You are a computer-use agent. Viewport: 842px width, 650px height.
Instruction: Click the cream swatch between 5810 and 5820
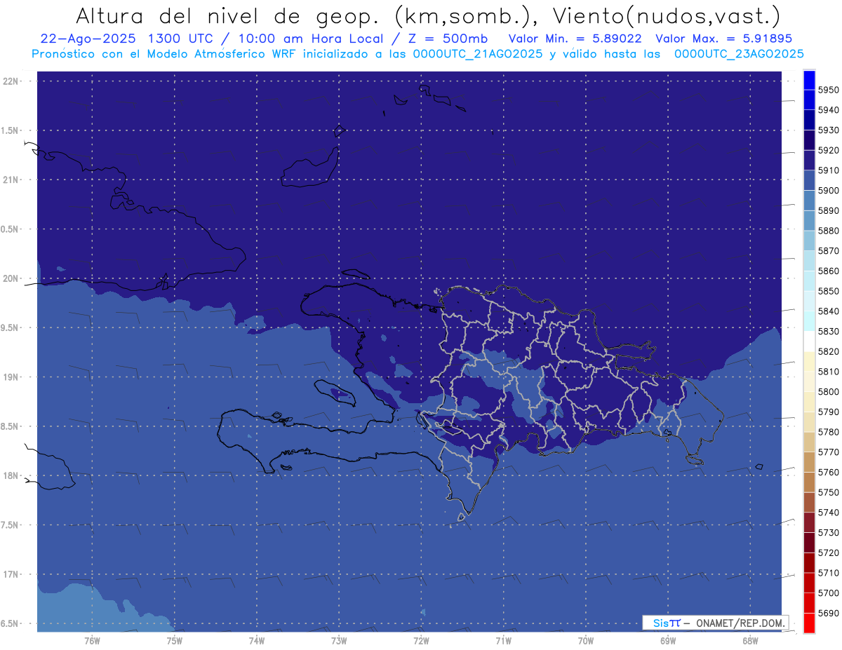(x=809, y=362)
